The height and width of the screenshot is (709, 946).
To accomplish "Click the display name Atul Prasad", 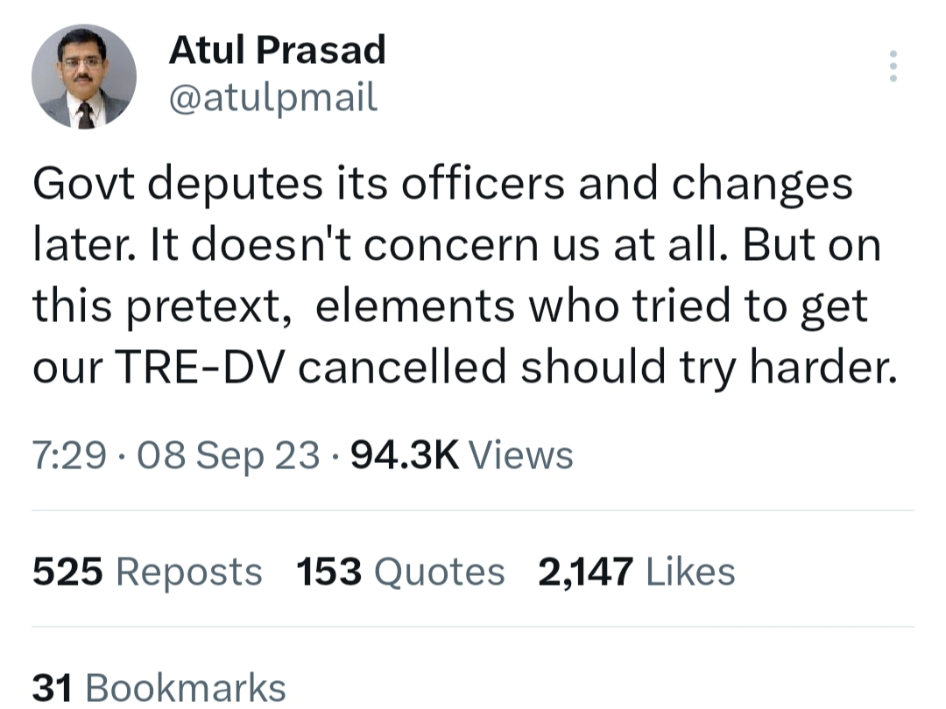I will click(278, 50).
